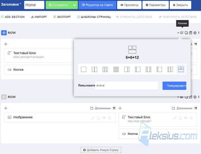The image size is (201, 154).
Task: Open the ШАБЛОНЫ СТРАНИЦ menu item
Action: coord(94,17)
